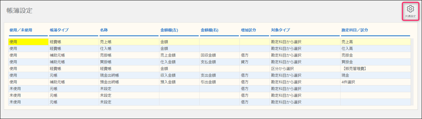Screen dimensions: 422x119
Task: Open the 共通設定 gear icon
Action: click(410, 12)
